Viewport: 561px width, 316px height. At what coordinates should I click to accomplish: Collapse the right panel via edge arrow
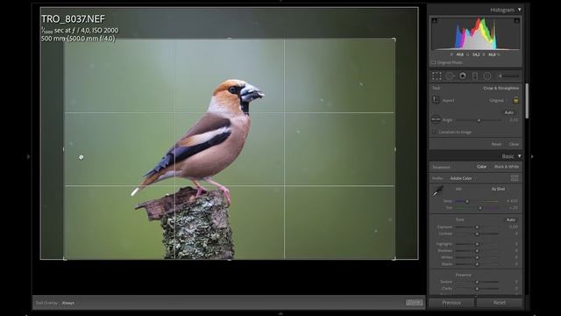click(532, 156)
